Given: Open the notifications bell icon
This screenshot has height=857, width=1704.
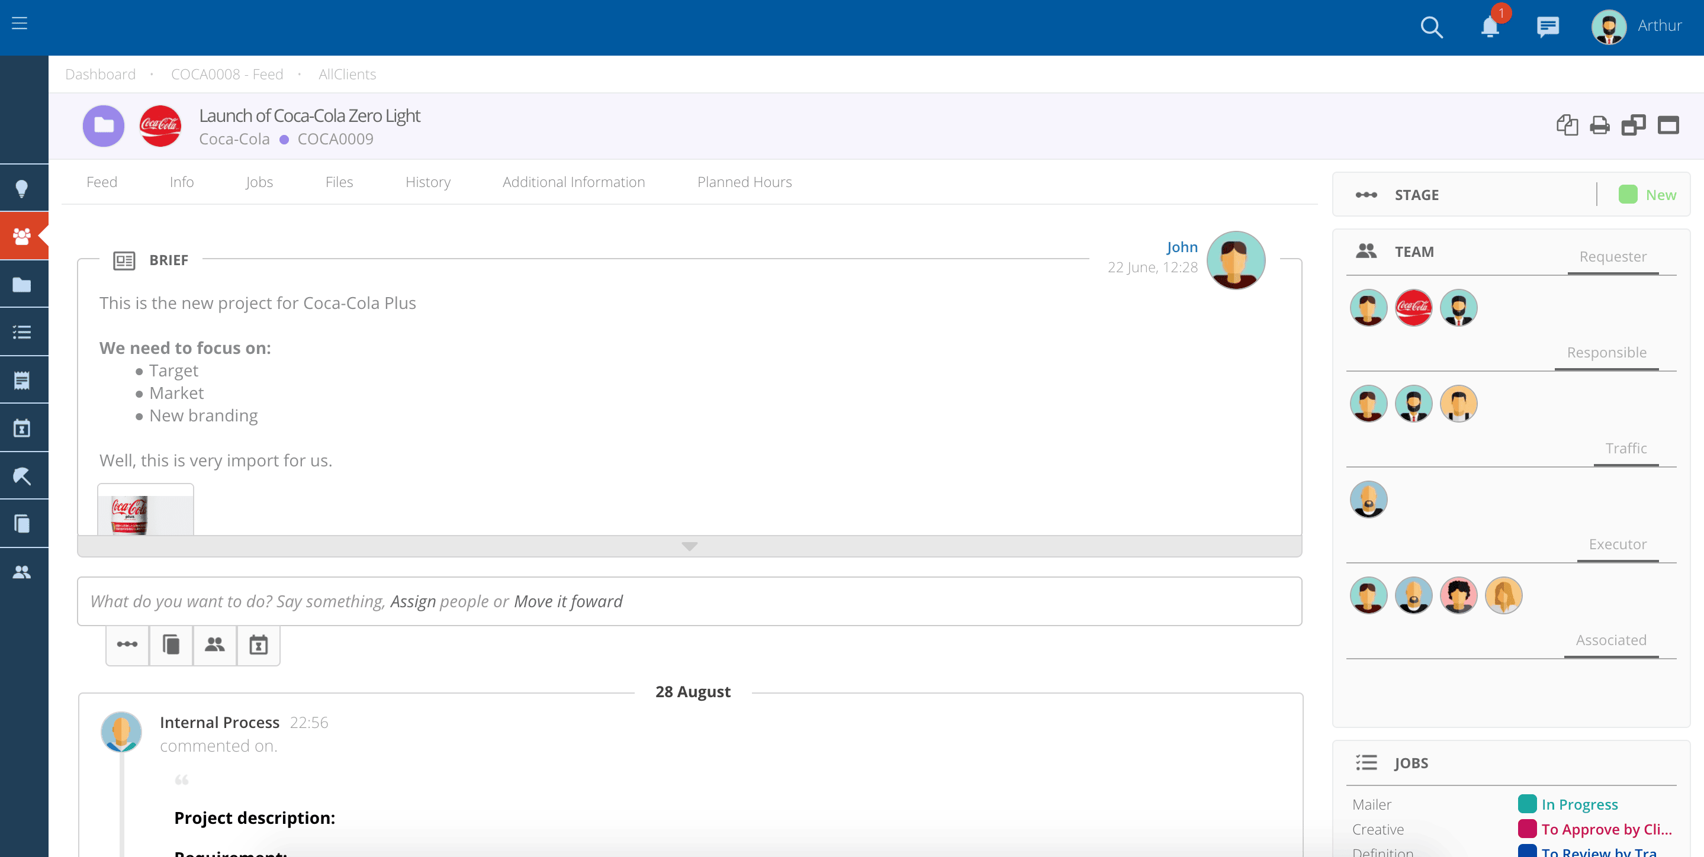Looking at the screenshot, I should point(1489,27).
